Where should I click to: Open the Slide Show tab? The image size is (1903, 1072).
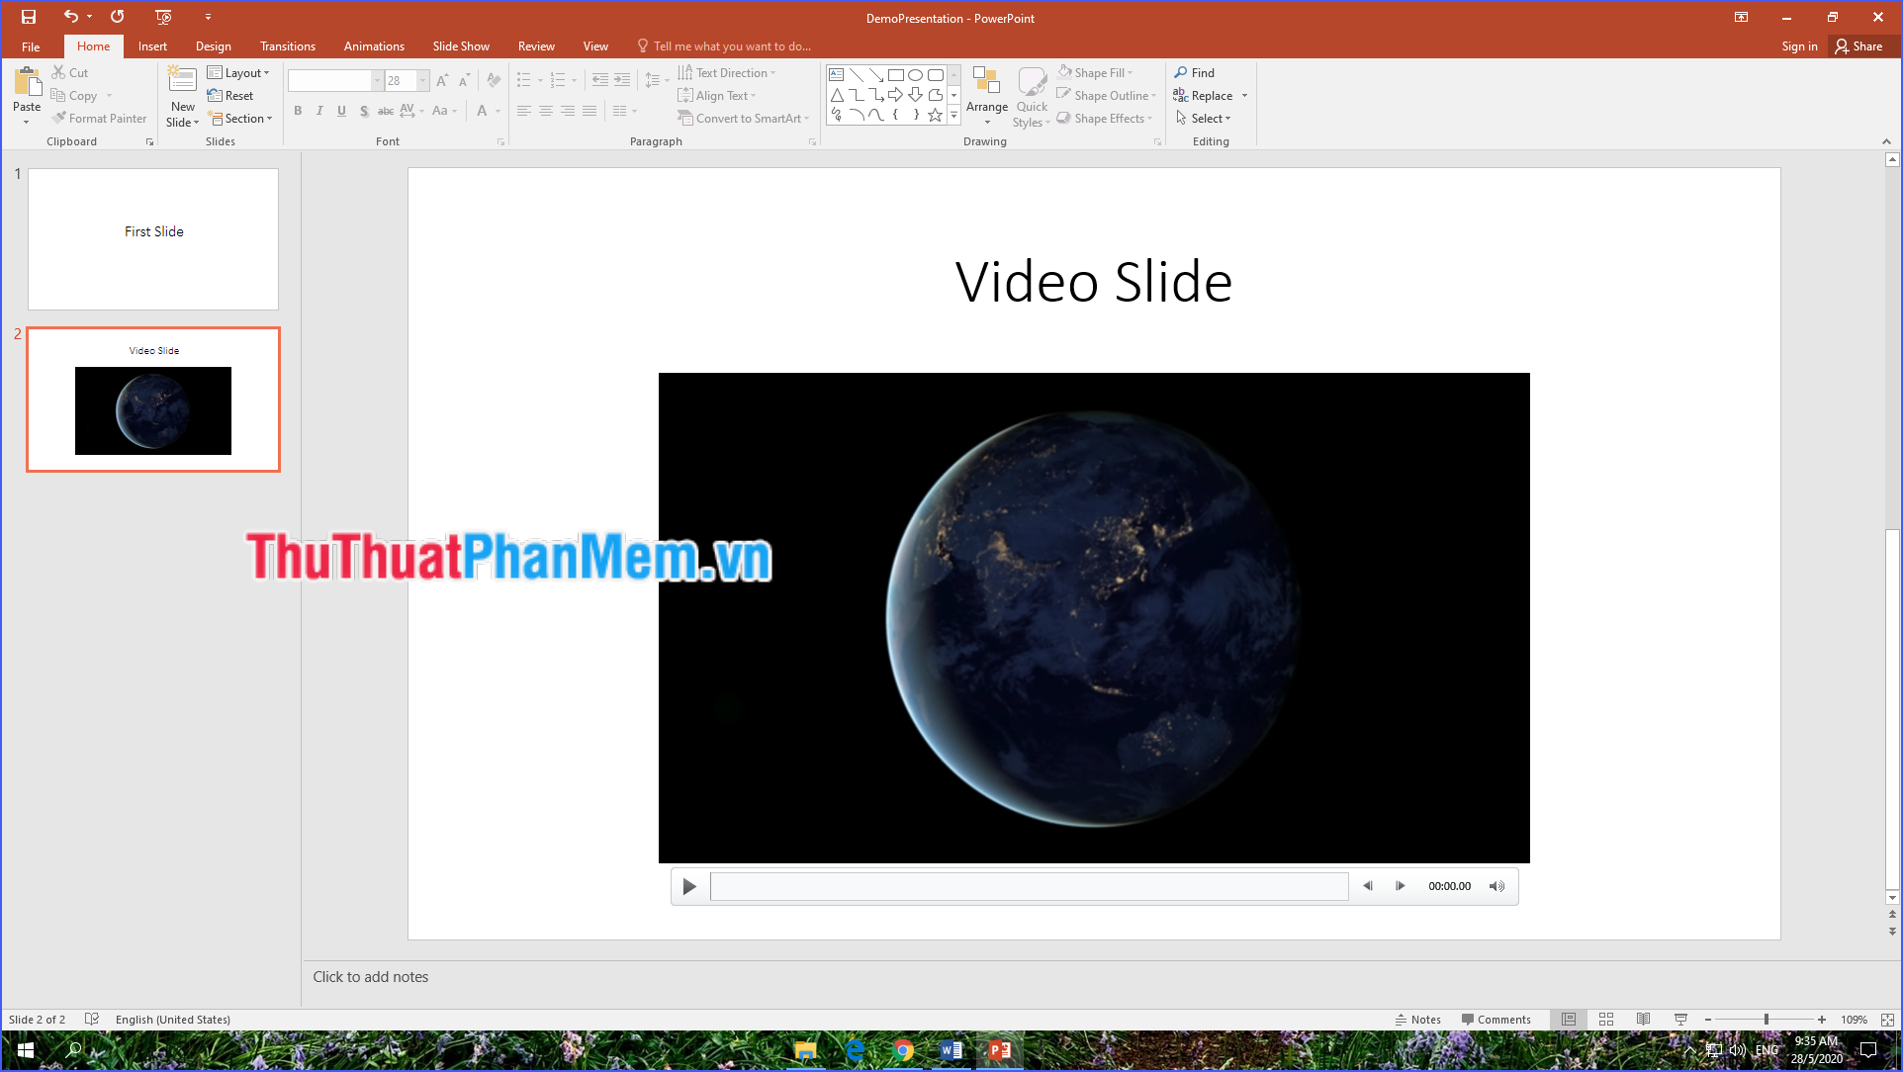point(461,45)
